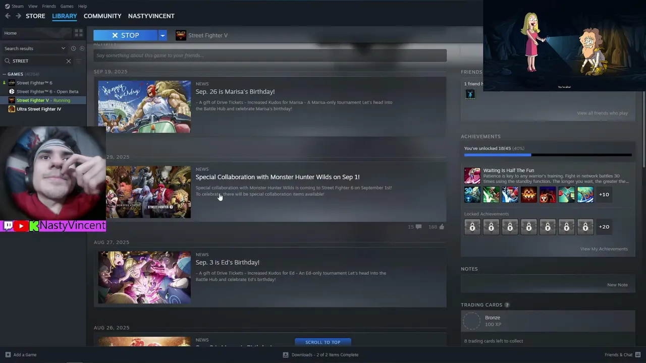646x363 pixels.
Task: Switch to the COMMUNITY tab
Action: tap(102, 16)
